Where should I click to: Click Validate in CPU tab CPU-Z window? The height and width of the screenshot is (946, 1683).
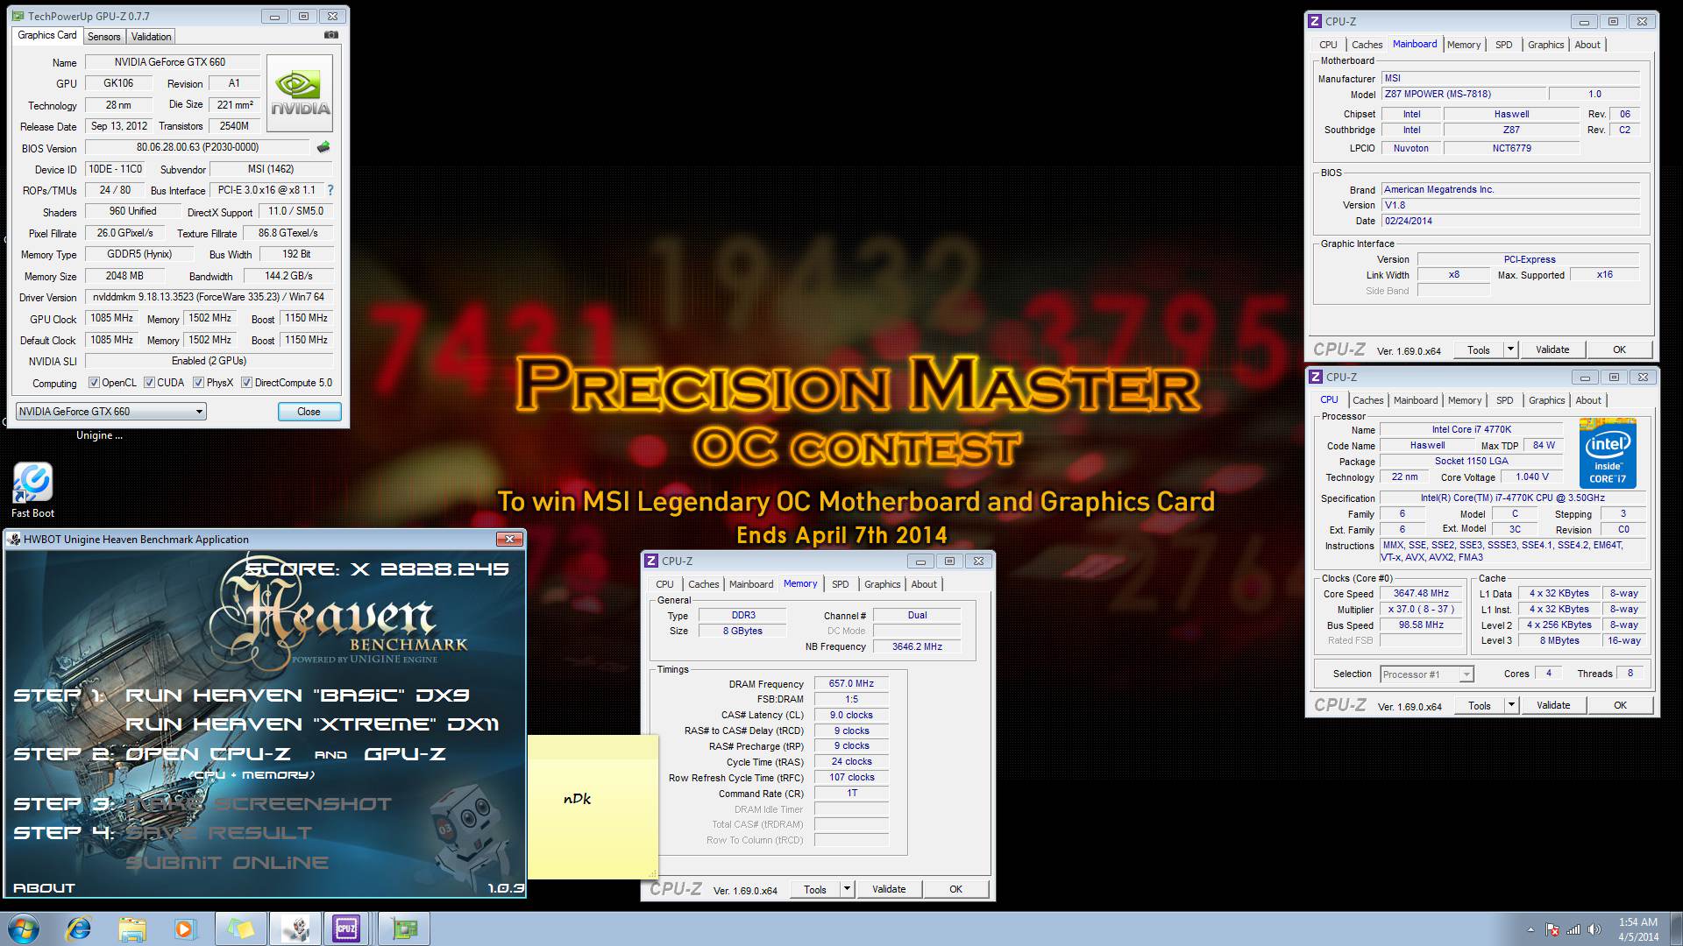tap(1553, 705)
